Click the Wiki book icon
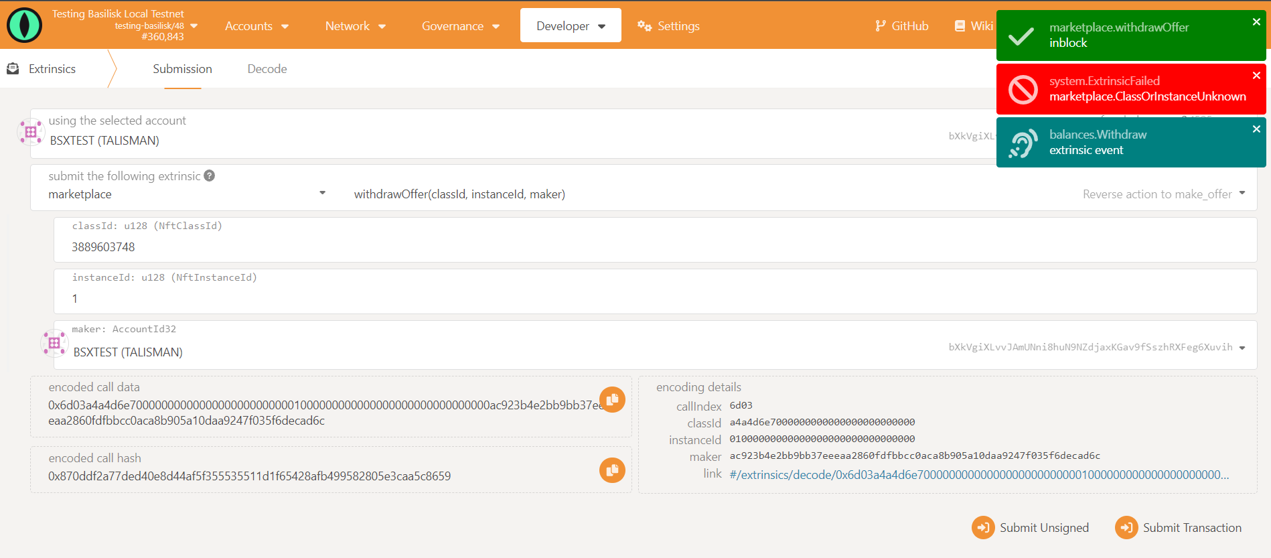Screen dimensions: 1271x558 click(960, 26)
